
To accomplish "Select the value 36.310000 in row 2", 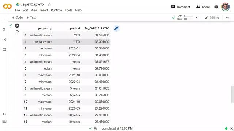I will [102, 48].
